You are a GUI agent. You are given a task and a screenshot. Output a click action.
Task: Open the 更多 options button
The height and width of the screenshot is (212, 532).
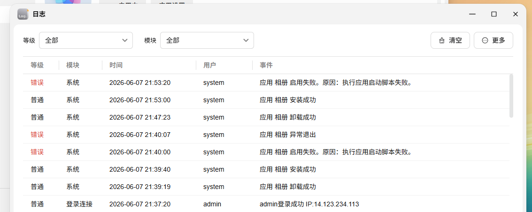click(493, 40)
